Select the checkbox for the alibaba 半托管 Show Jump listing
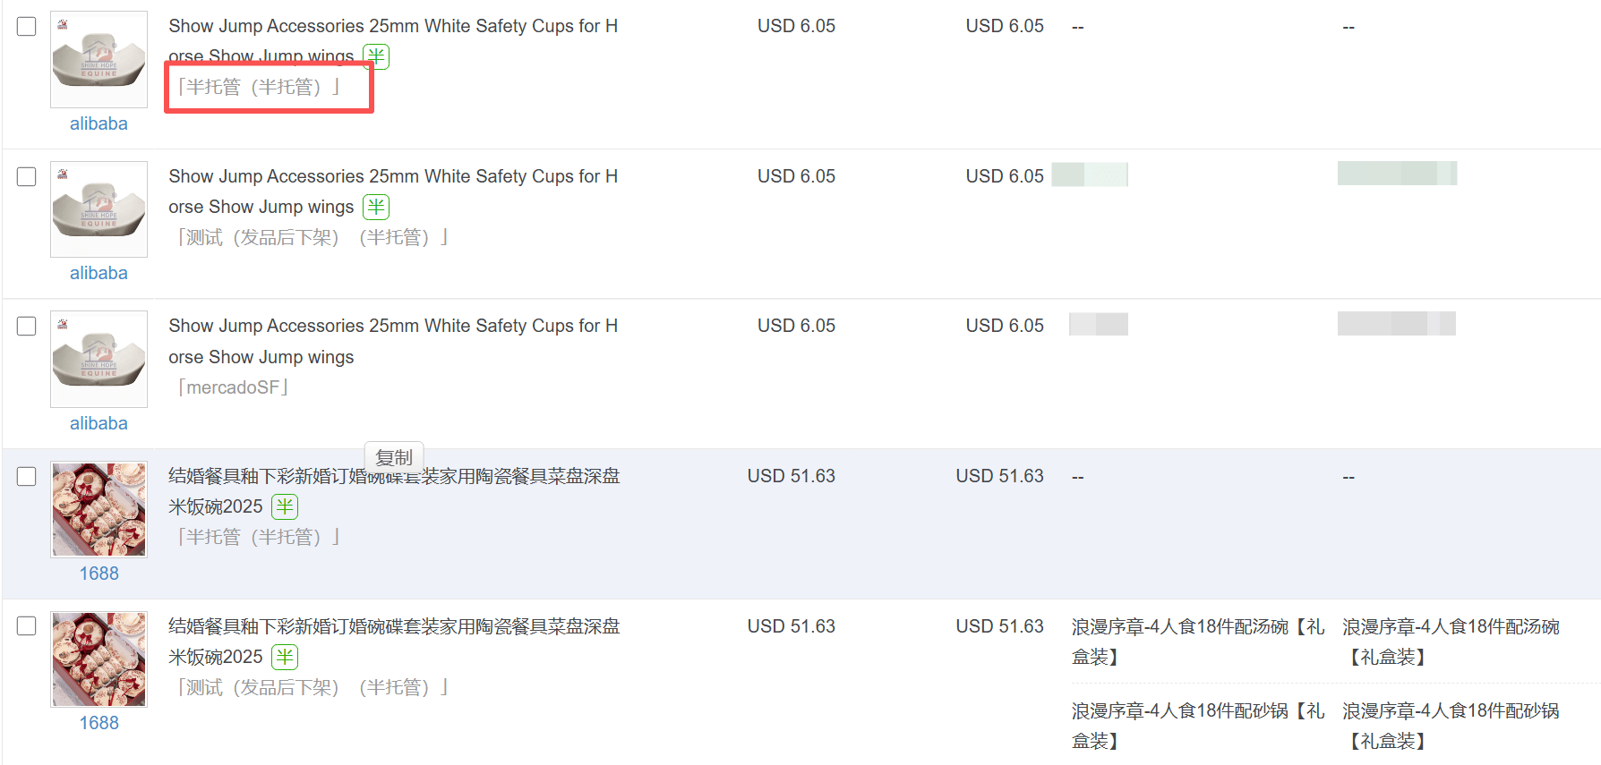Viewport: 1601px width, 765px height. [27, 26]
